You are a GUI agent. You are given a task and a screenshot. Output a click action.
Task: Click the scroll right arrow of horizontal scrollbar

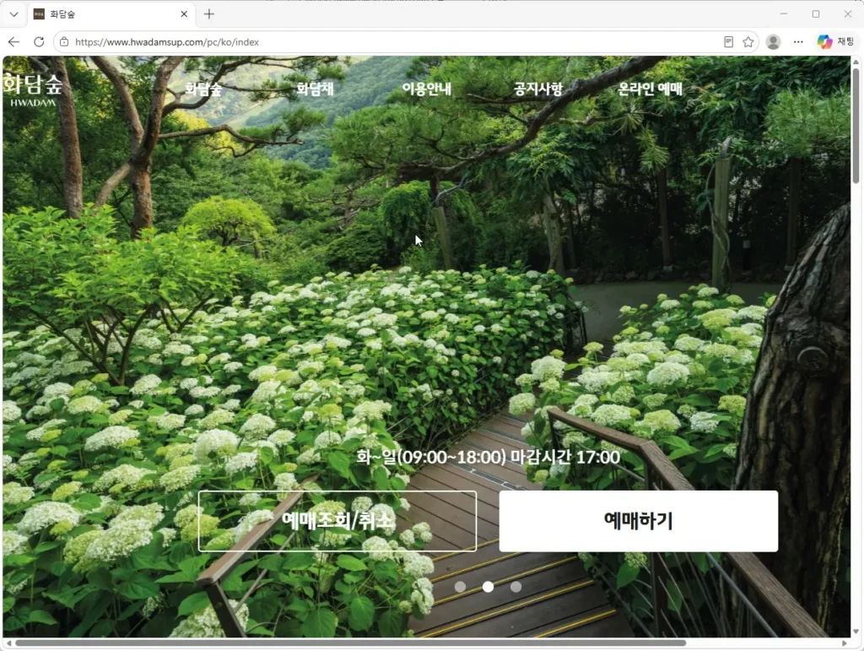pyautogui.click(x=844, y=643)
